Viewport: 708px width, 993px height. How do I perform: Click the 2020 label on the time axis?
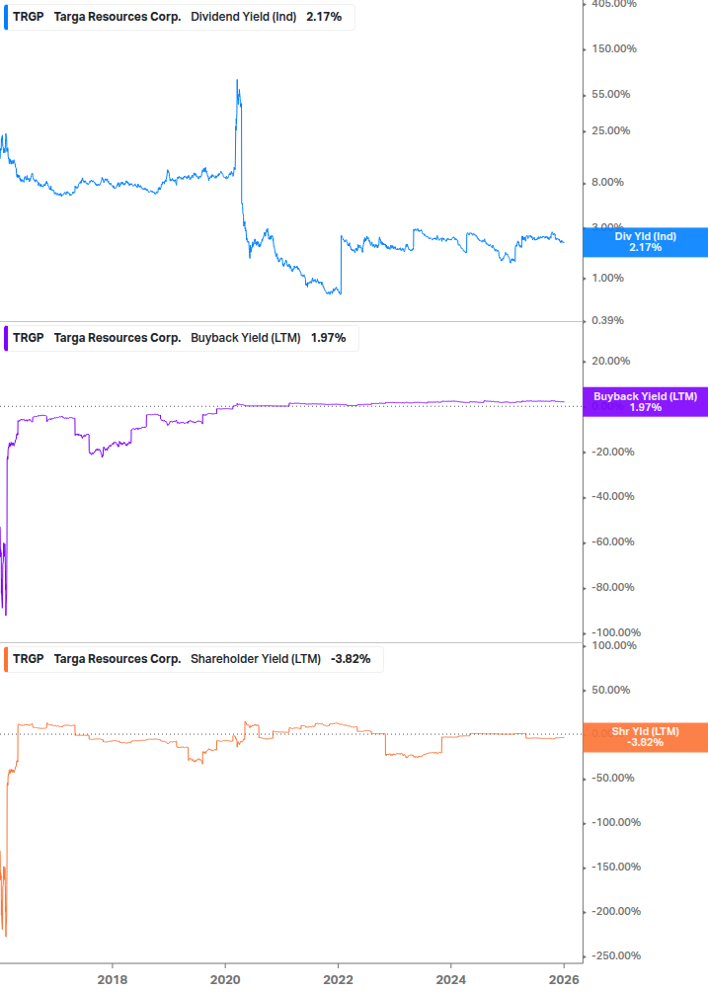[x=225, y=979]
